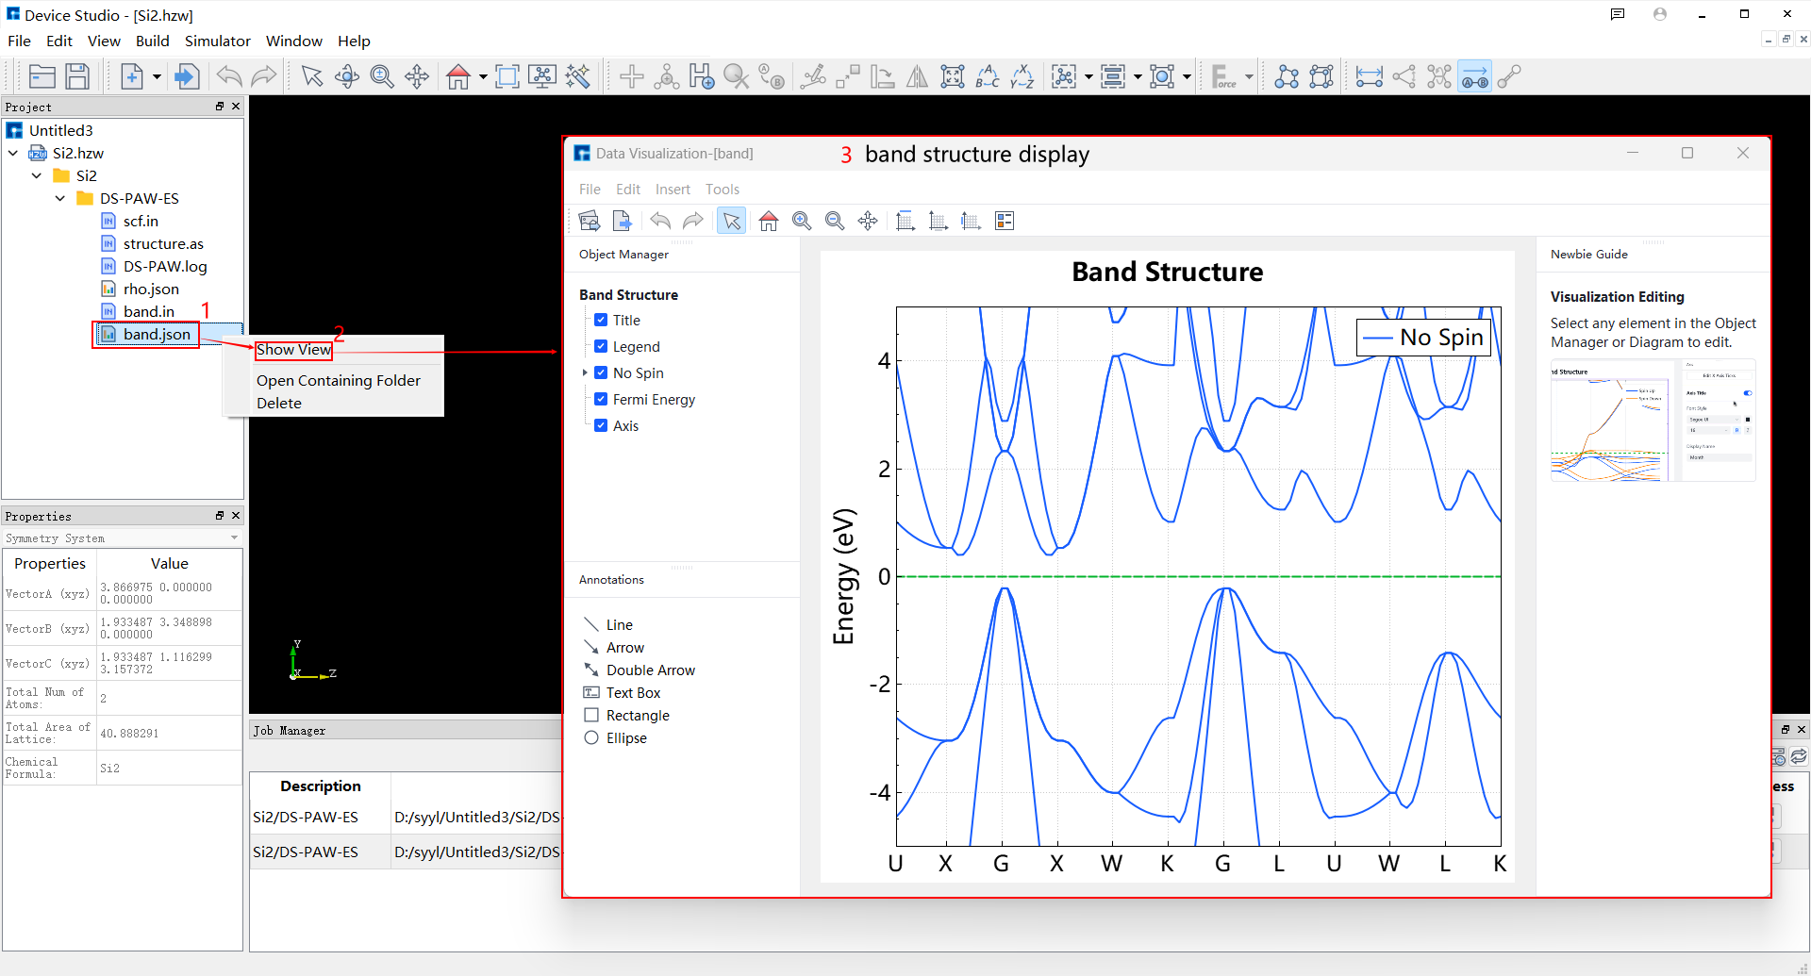Click the Home view icon in main toolbar
Screen dimensions: 1811x976
tap(458, 76)
